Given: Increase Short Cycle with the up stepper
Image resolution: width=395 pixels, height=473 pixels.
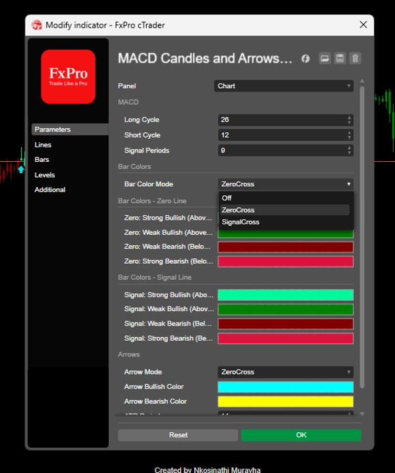Looking at the screenshot, I should click(350, 132).
